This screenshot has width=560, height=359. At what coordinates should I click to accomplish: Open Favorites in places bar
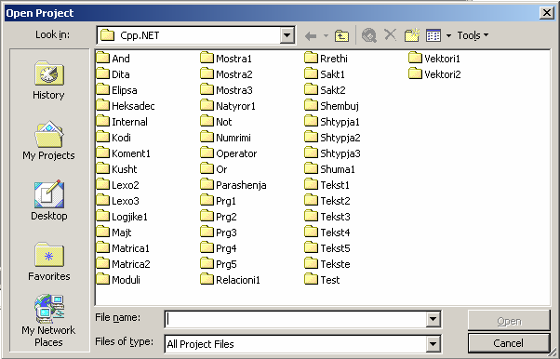[49, 262]
